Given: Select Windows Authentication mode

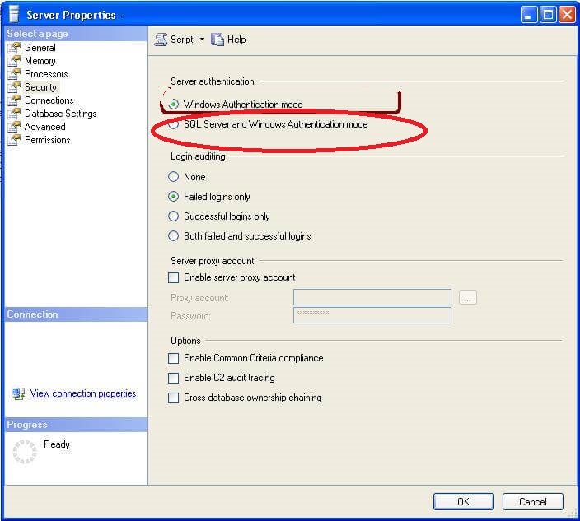Looking at the screenshot, I should tap(174, 105).
